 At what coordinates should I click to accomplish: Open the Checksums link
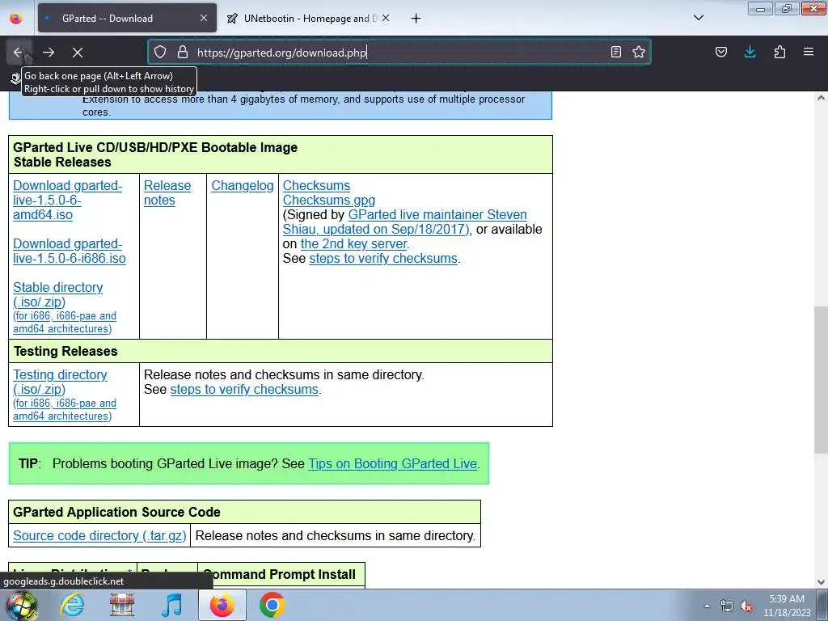[x=316, y=186]
